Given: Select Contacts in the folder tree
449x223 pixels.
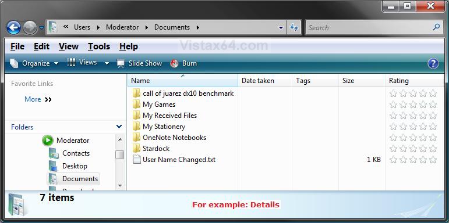Looking at the screenshot, I should coord(76,153).
